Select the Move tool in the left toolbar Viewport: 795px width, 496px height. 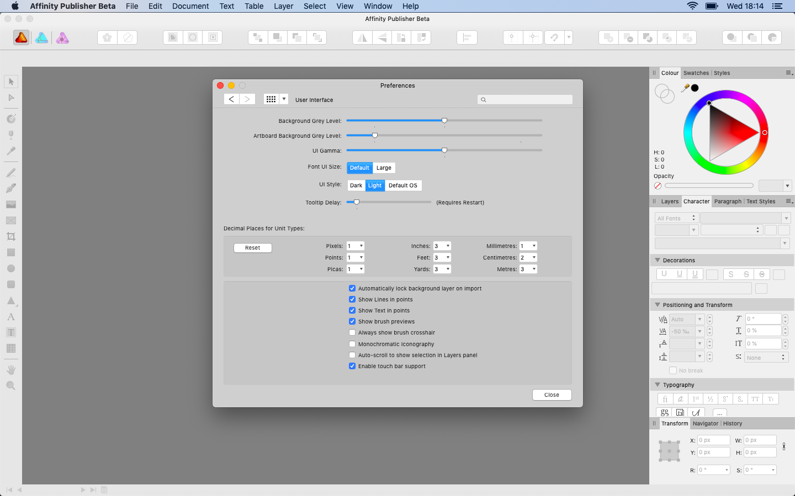tap(11, 82)
